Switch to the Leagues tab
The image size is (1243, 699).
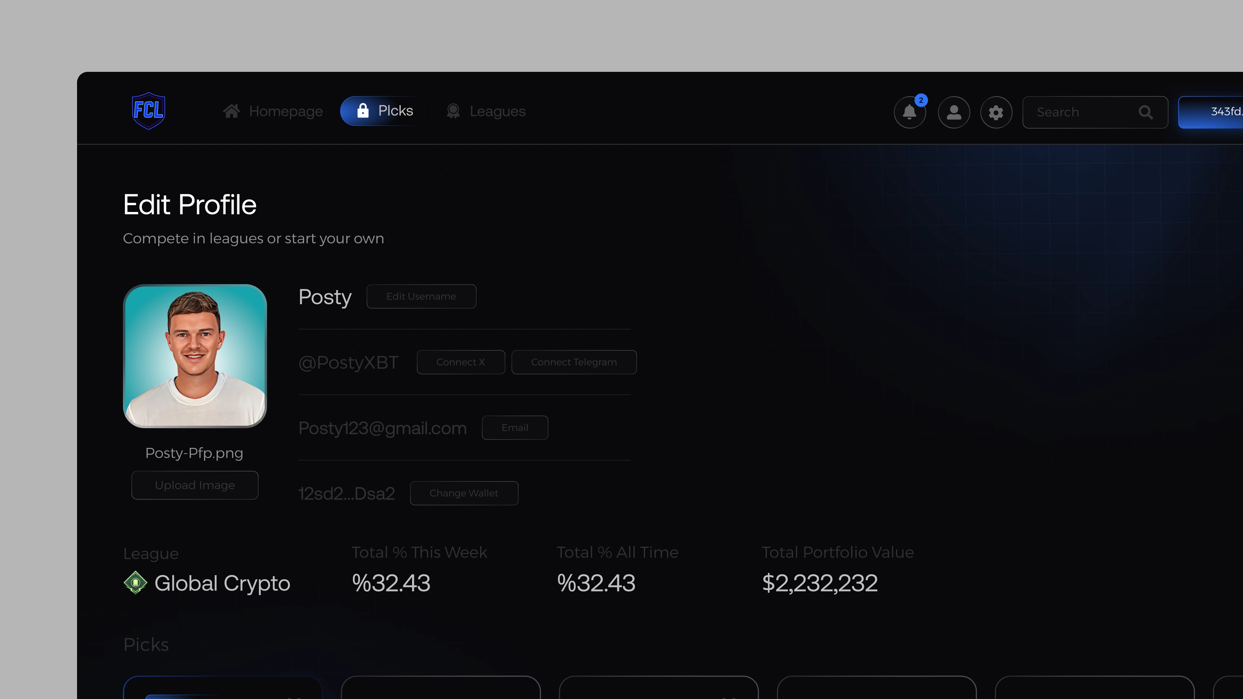coord(497,111)
